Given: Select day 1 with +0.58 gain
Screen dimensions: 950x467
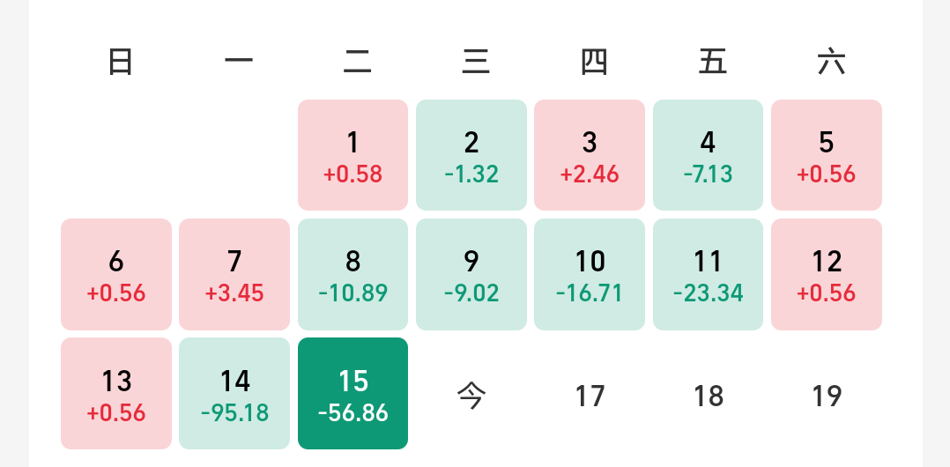Looking at the screenshot, I should [353, 155].
